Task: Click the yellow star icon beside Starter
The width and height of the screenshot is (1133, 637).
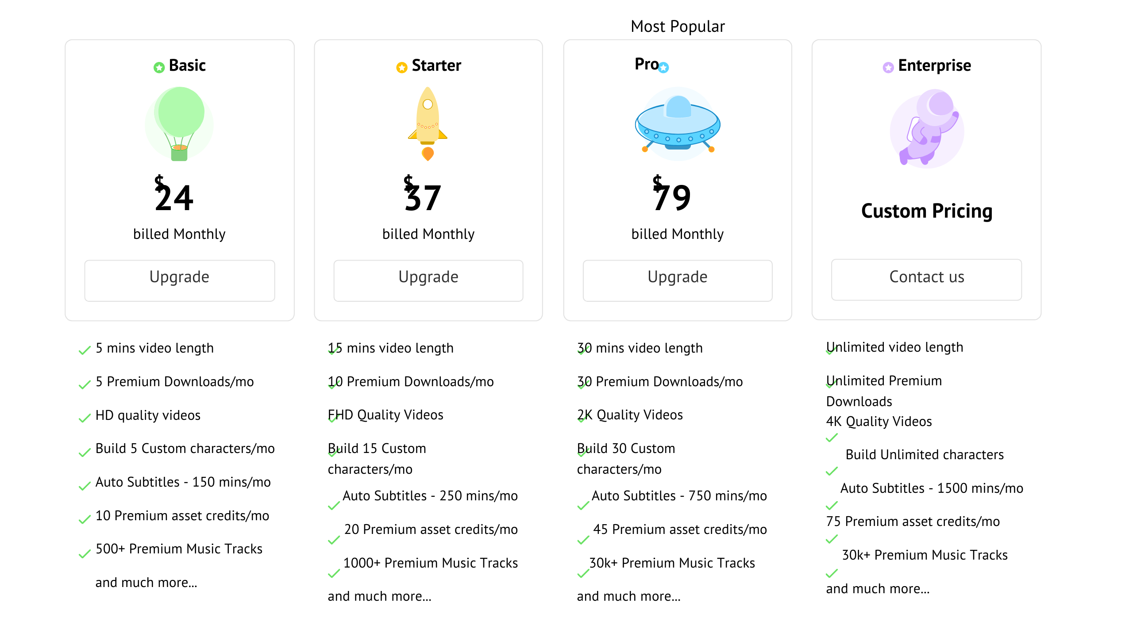Action: click(401, 67)
